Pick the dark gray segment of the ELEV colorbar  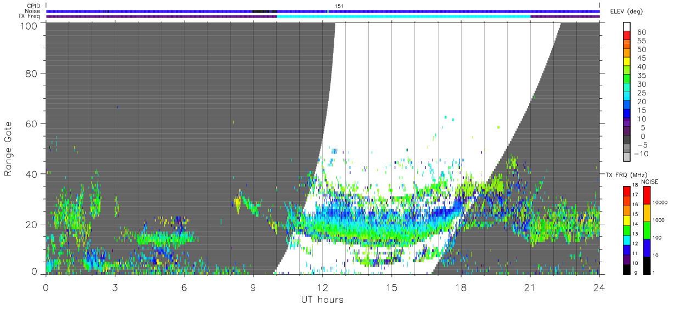627,139
